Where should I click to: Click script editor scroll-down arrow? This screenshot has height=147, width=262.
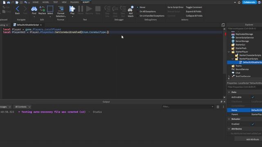pyautogui.click(x=224, y=97)
